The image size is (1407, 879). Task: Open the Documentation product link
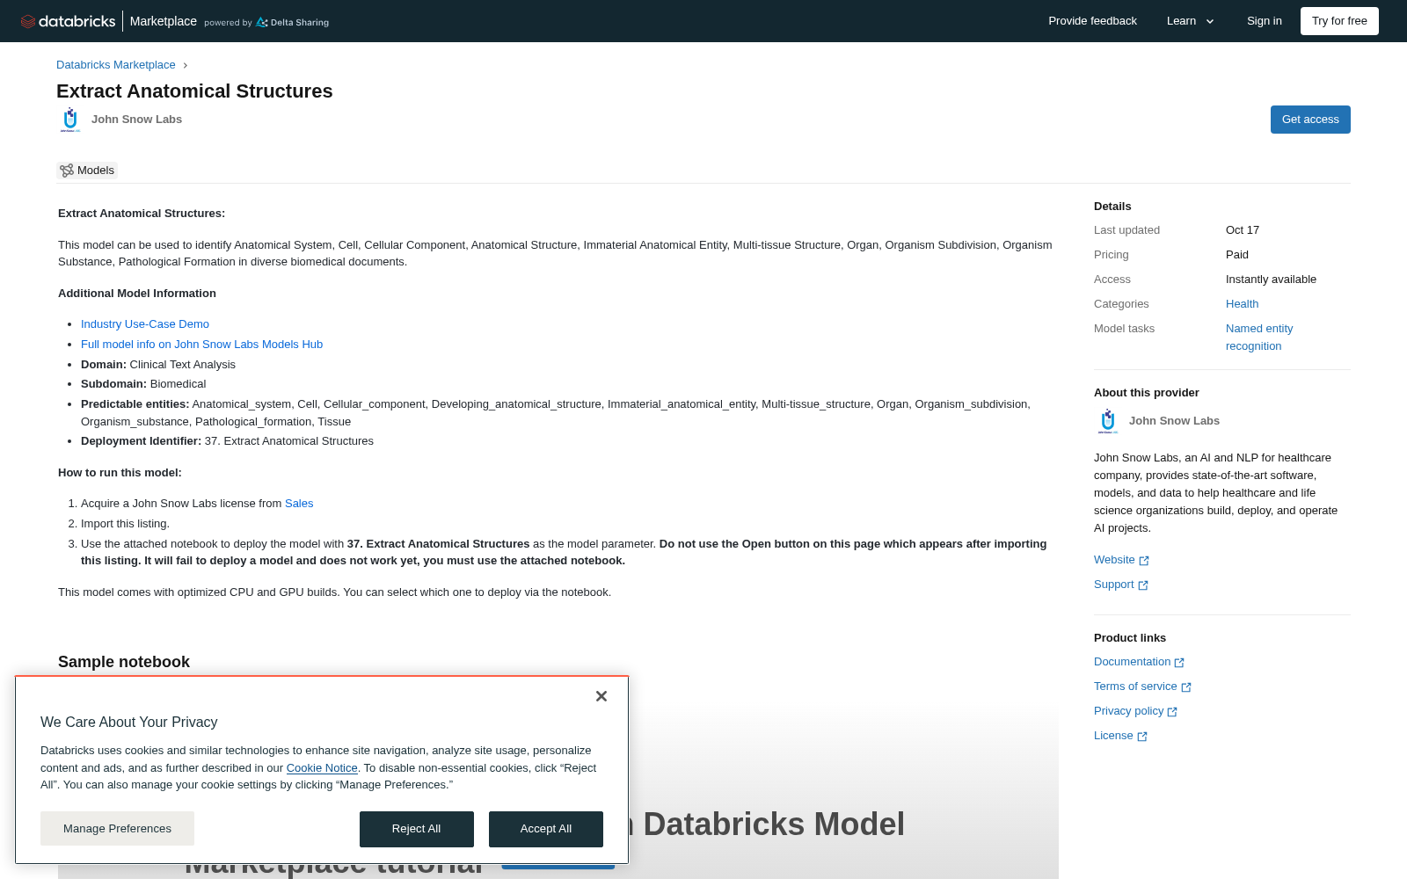[x=1132, y=662]
